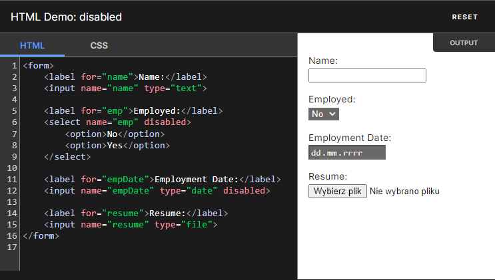Click line number 17 in gutter

pos(12,247)
